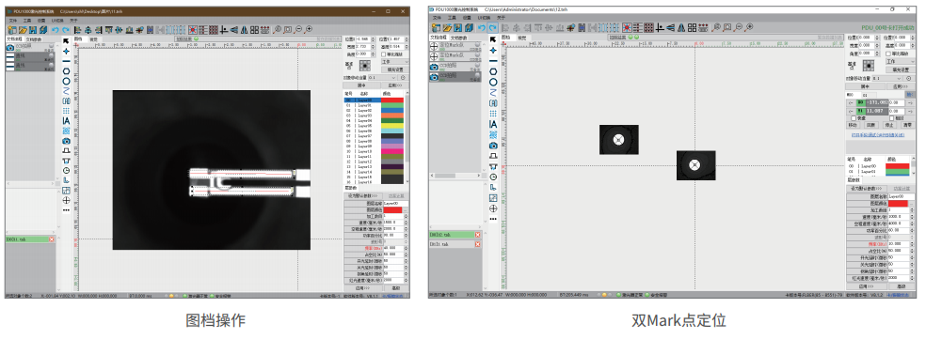Open the first menu in left window menubar
This screenshot has height=339, width=926.
pos(13,20)
